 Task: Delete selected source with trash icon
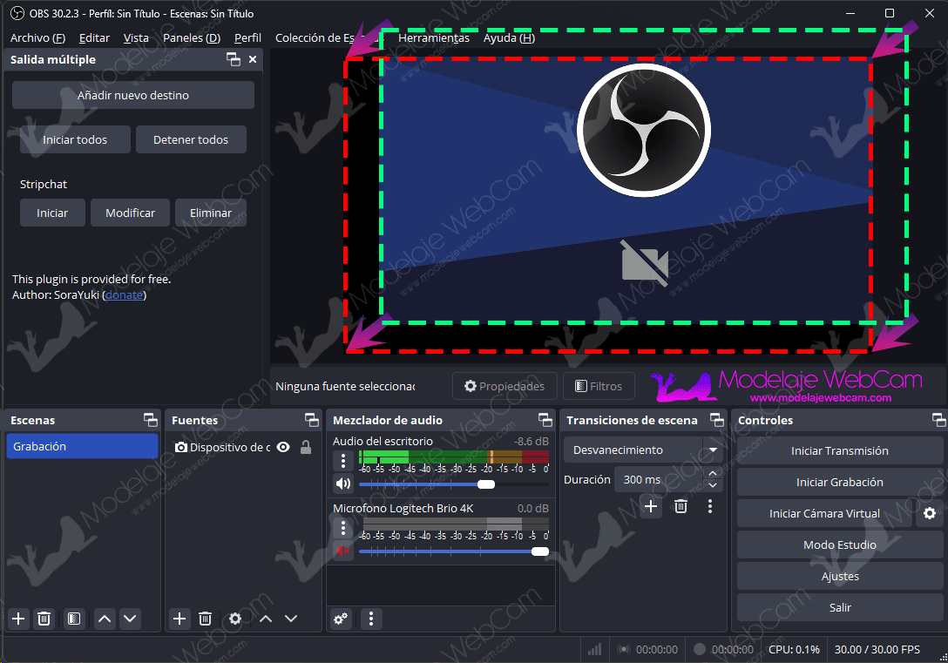206,619
